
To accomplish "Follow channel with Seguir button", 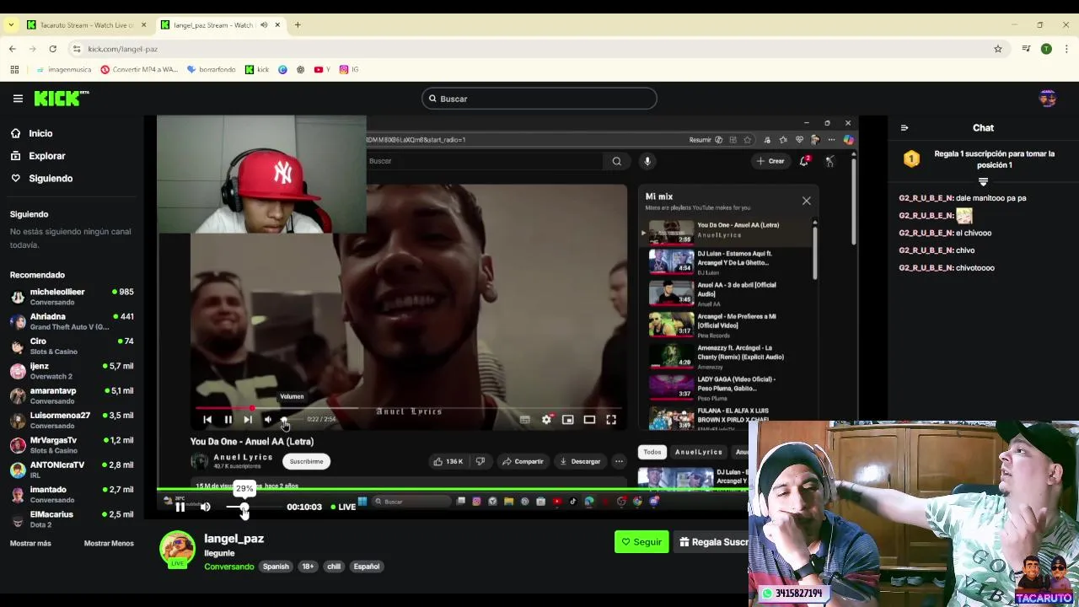I will 641,542.
